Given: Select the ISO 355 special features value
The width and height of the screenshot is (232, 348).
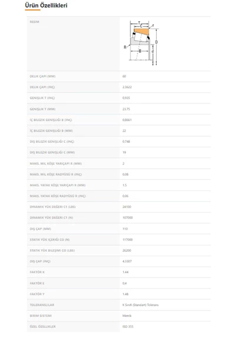Looking at the screenshot, I should tap(128, 326).
